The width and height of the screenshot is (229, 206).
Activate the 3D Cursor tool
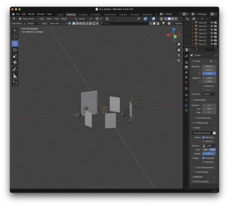(x=15, y=36)
